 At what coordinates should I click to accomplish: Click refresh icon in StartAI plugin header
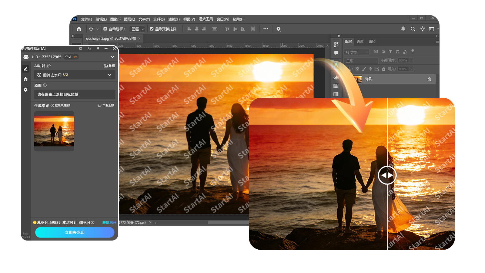coord(81,49)
